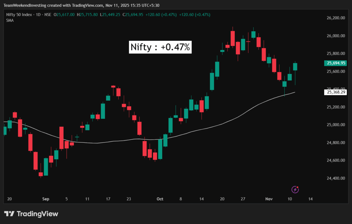Click 26,200.00 on the price axis

pyautogui.click(x=335, y=18)
